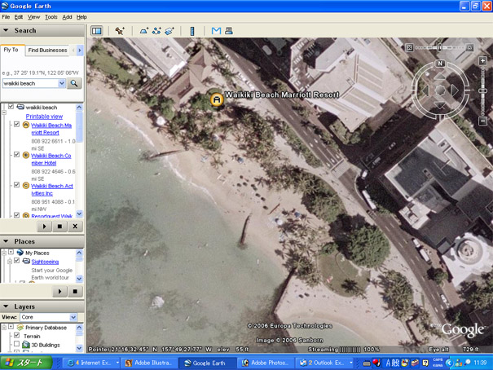Screen dimensions: 493x370
Task: Uncheck Waikiki Beach Activities Inc checkbox
Action: click(x=16, y=184)
